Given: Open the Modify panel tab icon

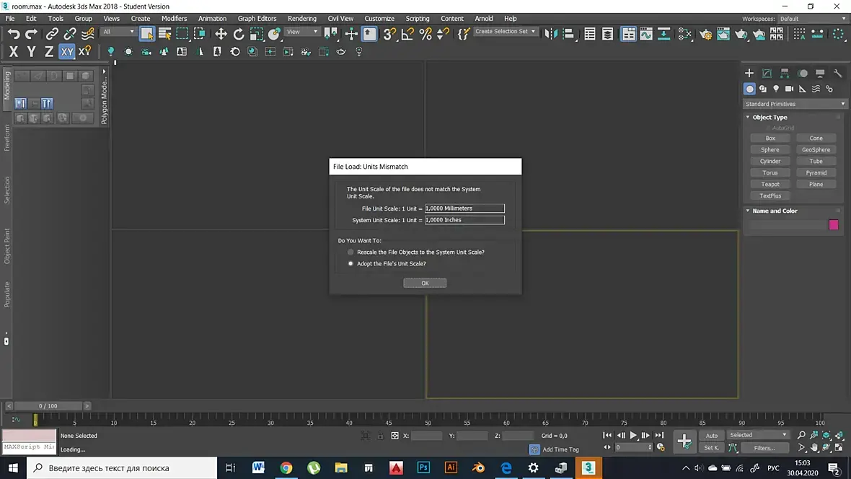Looking at the screenshot, I should 767,74.
